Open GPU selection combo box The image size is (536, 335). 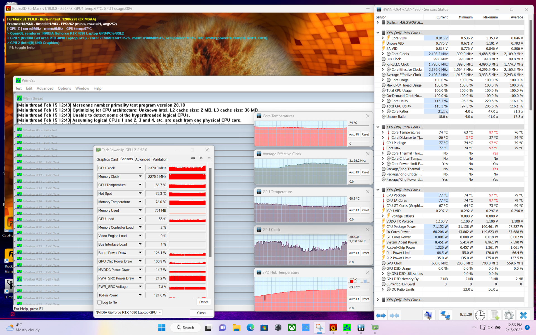tap(128, 312)
